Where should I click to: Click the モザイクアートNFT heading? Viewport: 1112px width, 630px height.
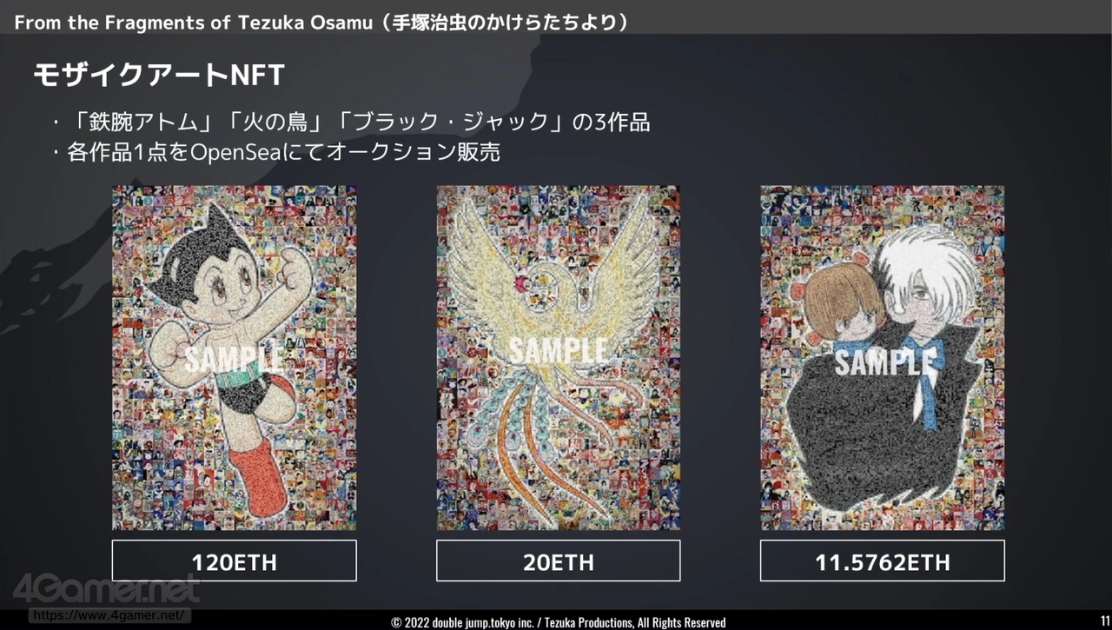(x=159, y=76)
